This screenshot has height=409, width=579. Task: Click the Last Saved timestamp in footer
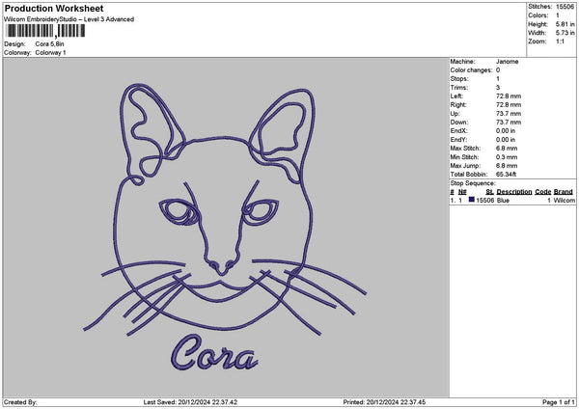pos(190,402)
